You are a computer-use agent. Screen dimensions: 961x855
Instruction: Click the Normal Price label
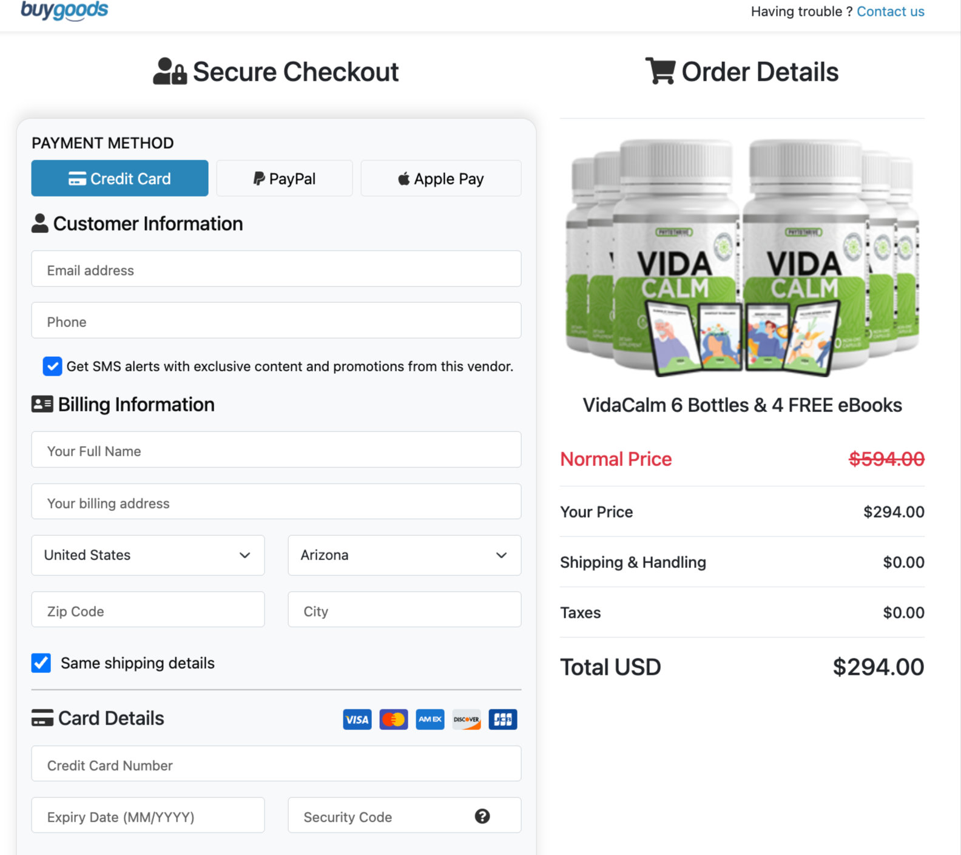[x=616, y=459]
